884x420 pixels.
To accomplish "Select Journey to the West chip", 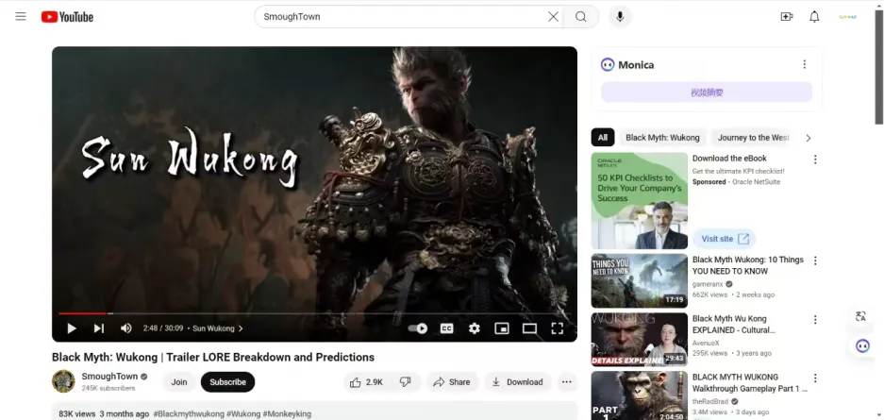I will (753, 138).
